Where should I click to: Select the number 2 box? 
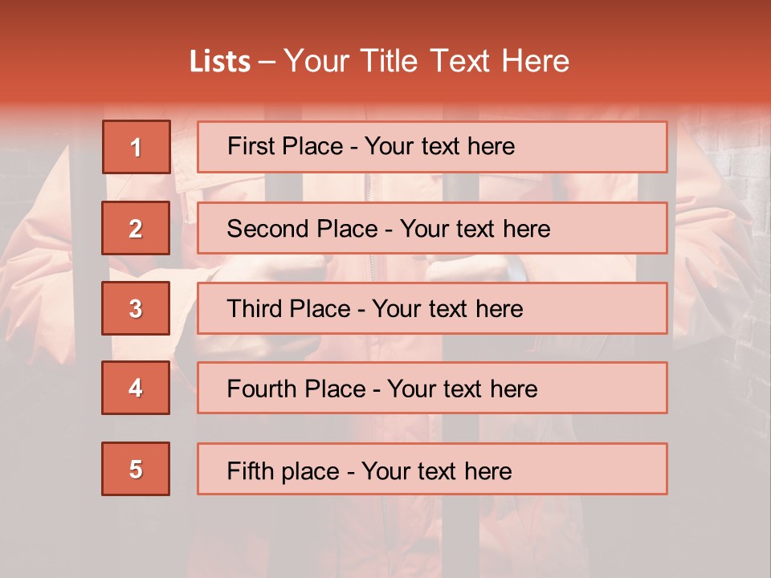(136, 228)
